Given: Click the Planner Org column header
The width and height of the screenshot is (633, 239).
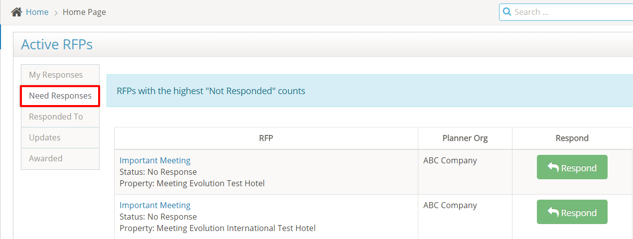Looking at the screenshot, I should tap(465, 138).
